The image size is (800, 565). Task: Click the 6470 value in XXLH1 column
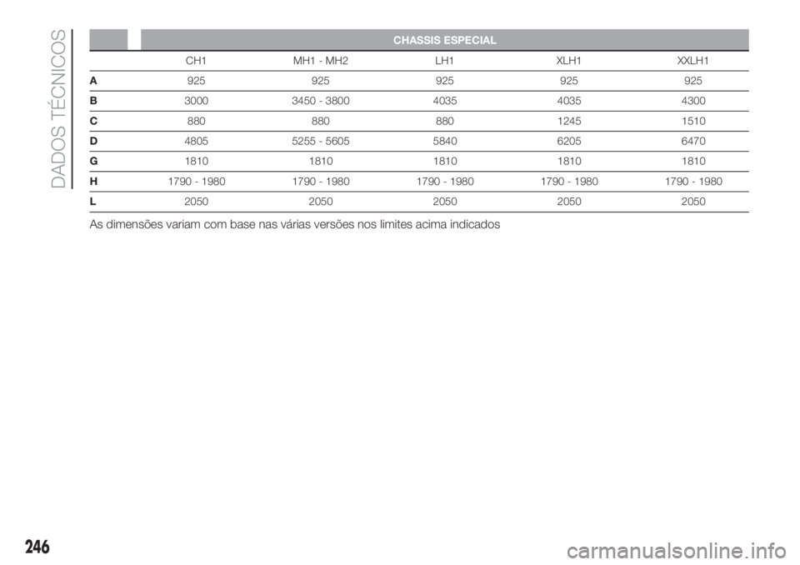[x=693, y=141]
